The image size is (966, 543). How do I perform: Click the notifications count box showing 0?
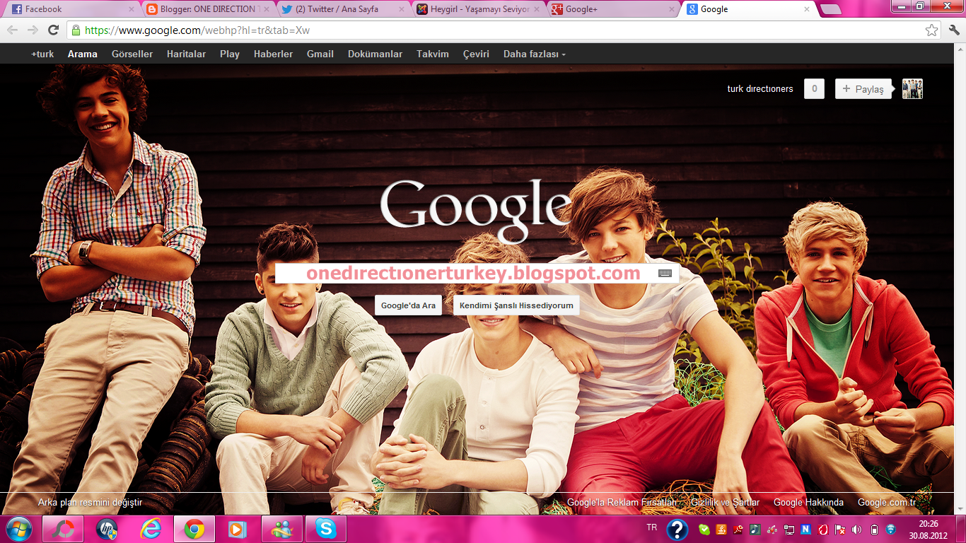click(x=814, y=89)
